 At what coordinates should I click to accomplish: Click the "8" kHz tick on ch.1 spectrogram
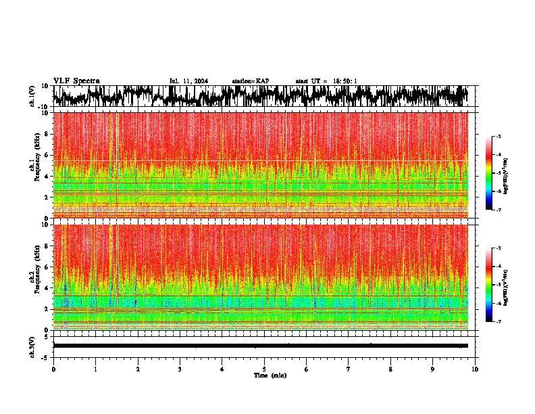pyautogui.click(x=47, y=134)
